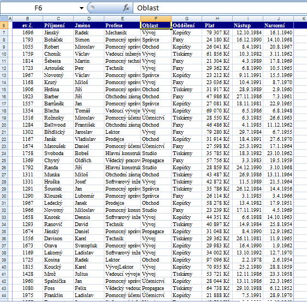Open the Name Box dropdown arrow
The height and width of the screenshot is (302, 307).
(81, 8)
